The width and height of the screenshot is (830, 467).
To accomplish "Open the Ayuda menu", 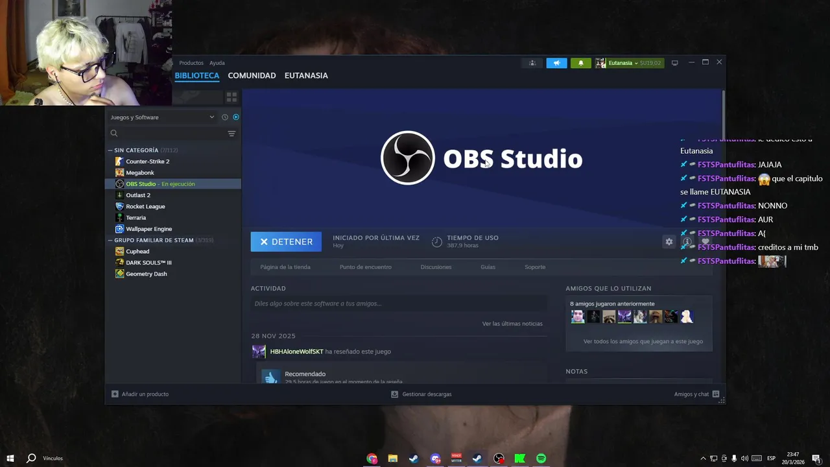I will tap(217, 63).
